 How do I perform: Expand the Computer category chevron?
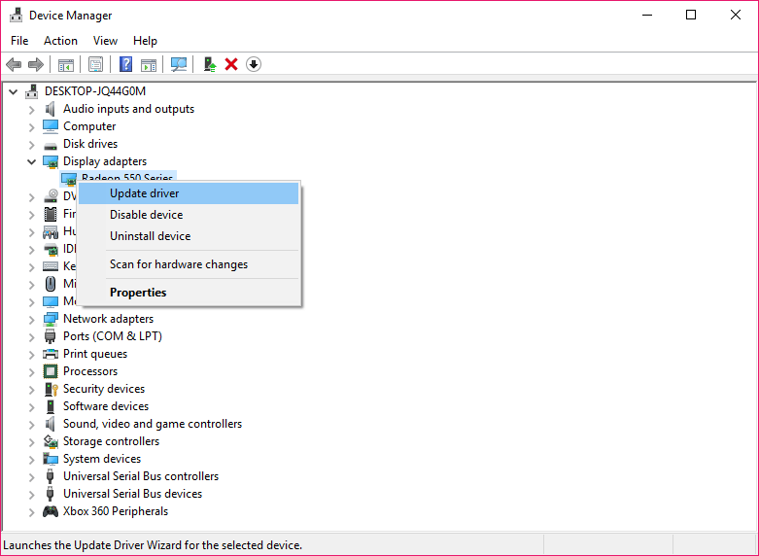[31, 127]
